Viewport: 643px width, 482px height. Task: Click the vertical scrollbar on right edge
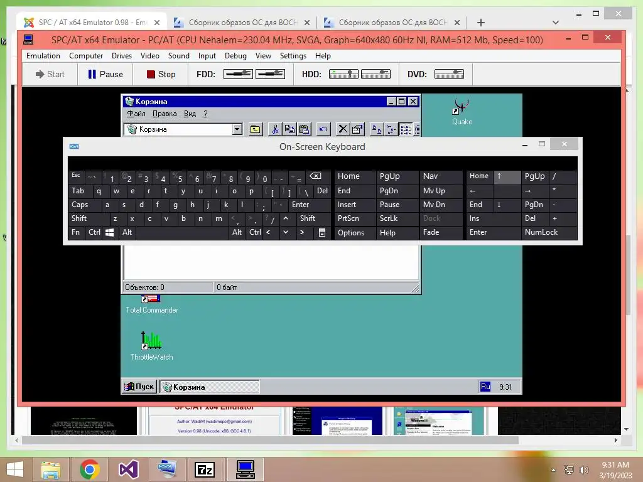[x=627, y=275]
